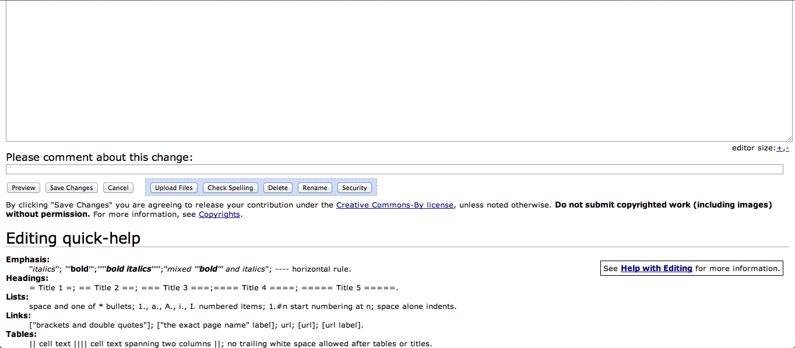
Task: Follow the Copyrights link
Action: (219, 215)
